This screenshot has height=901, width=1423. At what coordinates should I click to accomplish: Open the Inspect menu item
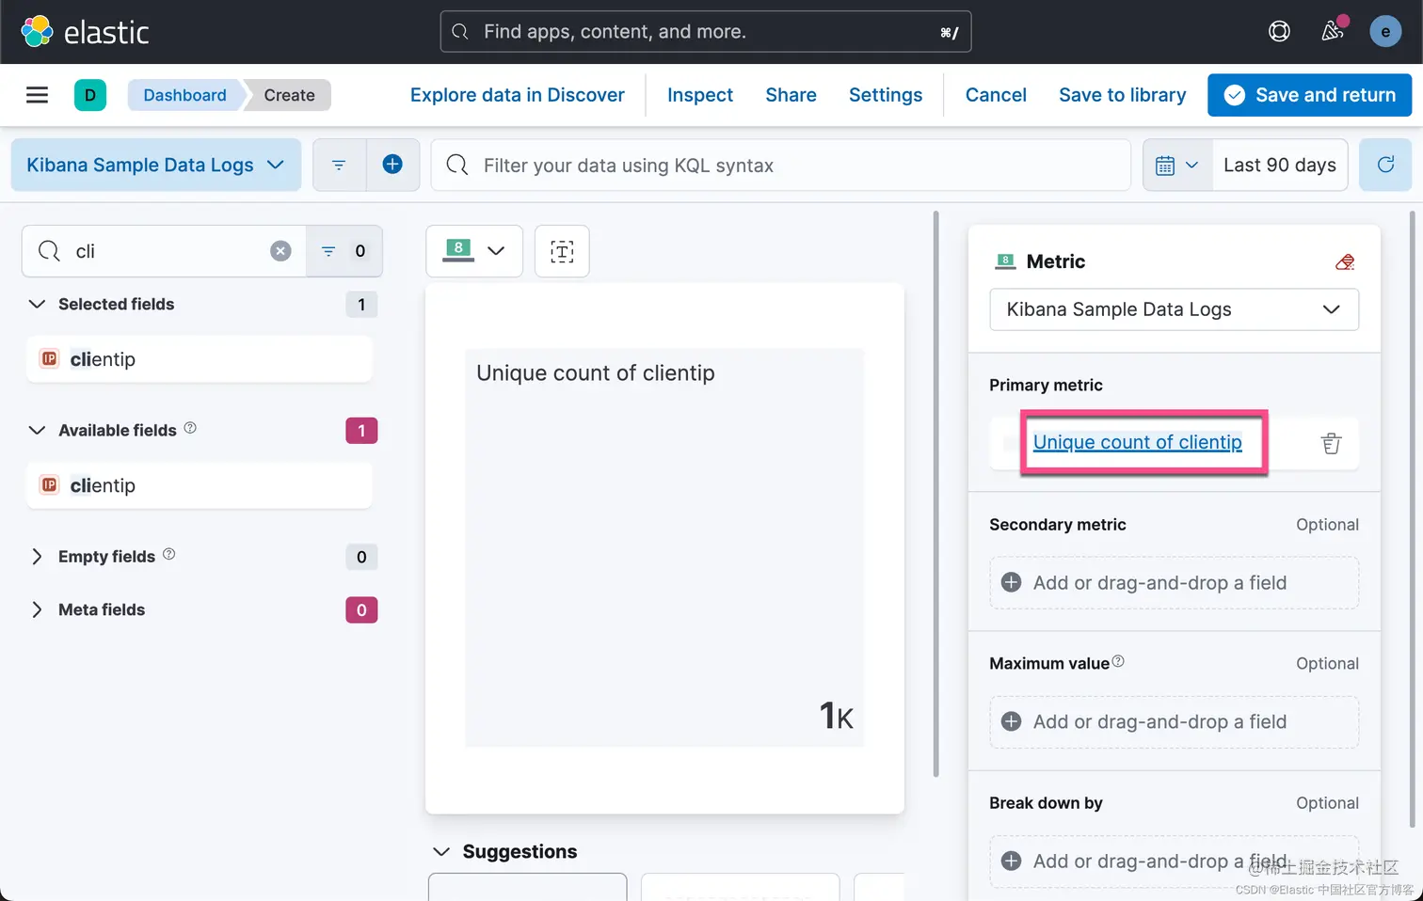pos(700,95)
